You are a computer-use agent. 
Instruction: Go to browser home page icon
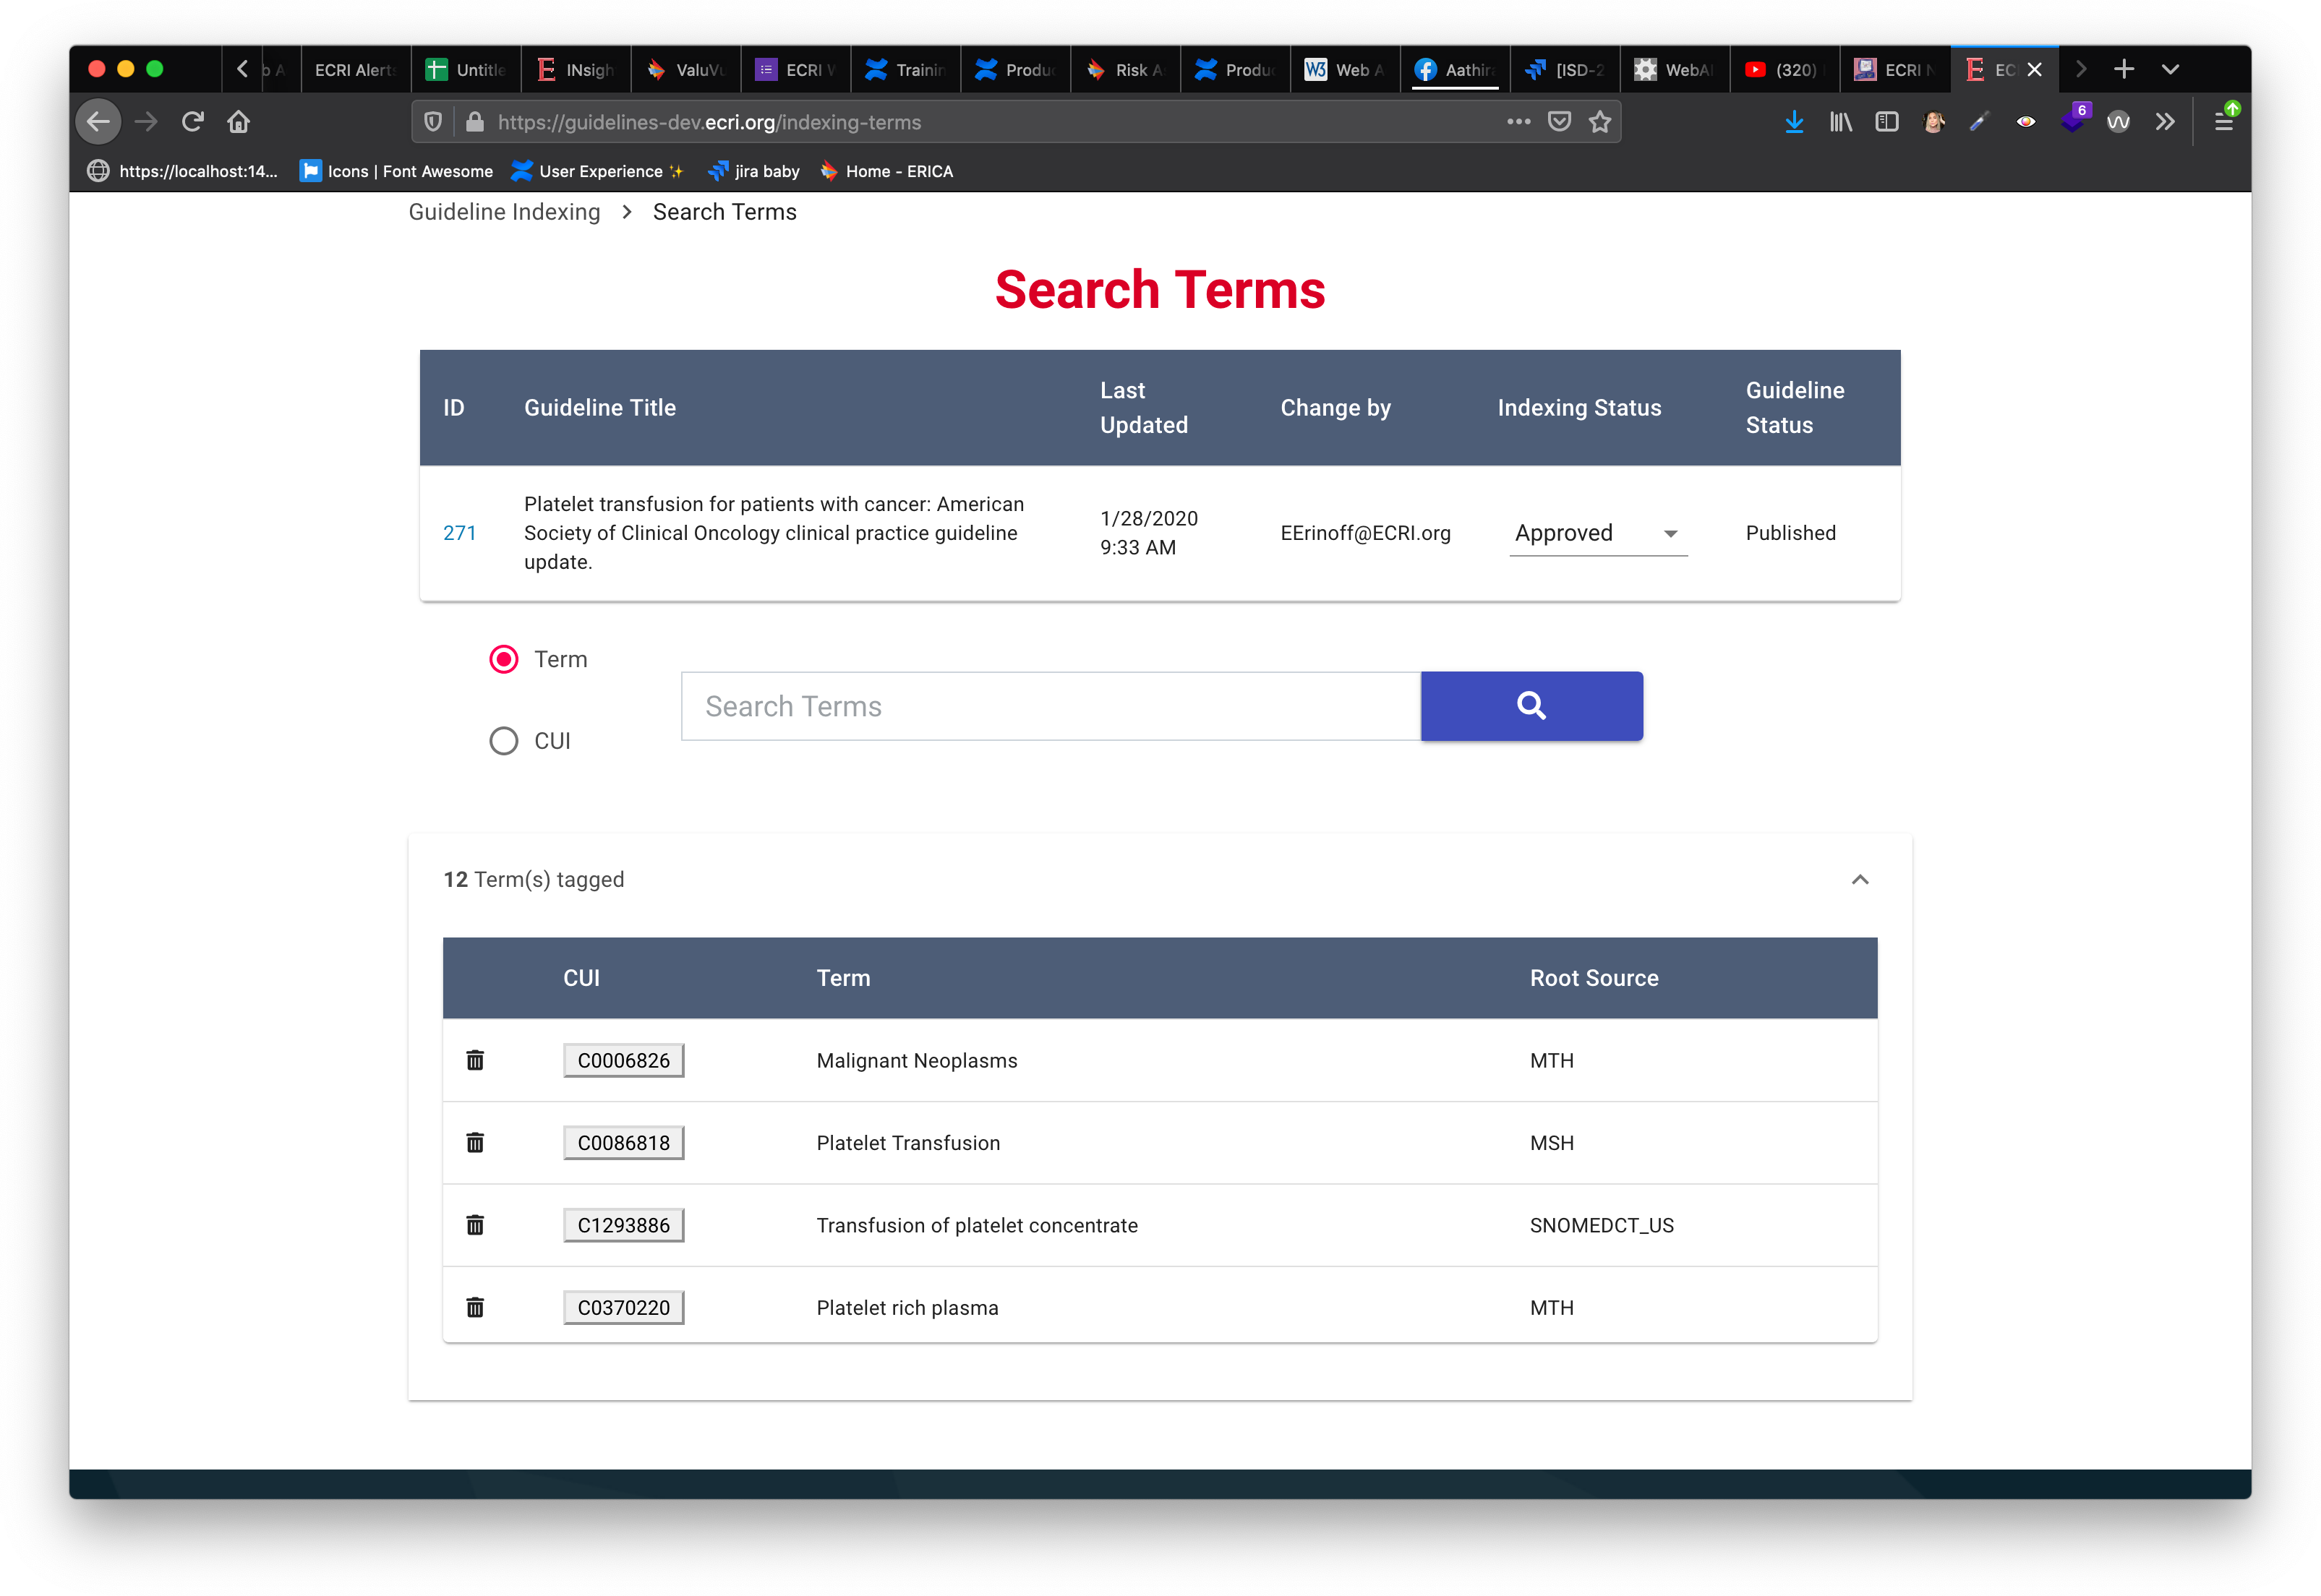(238, 122)
